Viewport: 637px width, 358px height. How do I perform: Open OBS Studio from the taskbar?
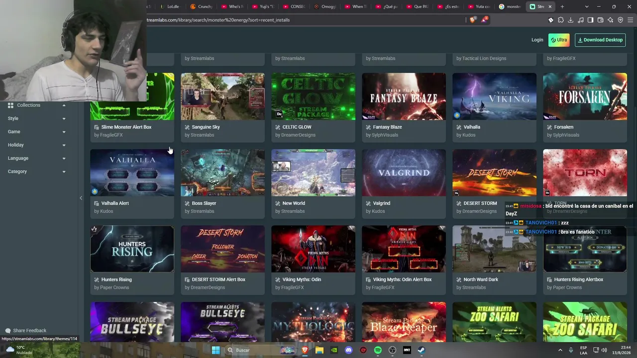(392, 350)
